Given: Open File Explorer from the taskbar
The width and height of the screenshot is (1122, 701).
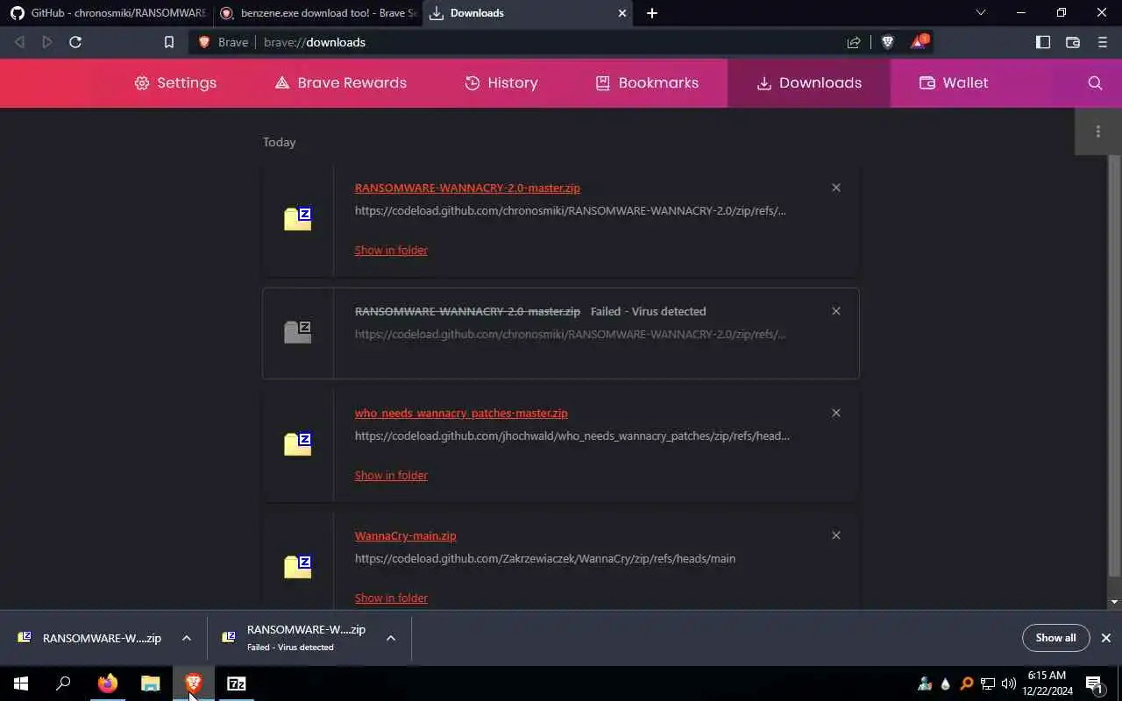Looking at the screenshot, I should tap(151, 683).
